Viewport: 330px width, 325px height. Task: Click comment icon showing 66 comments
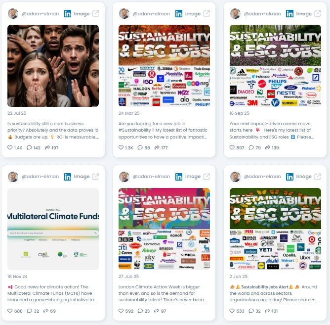(140, 147)
